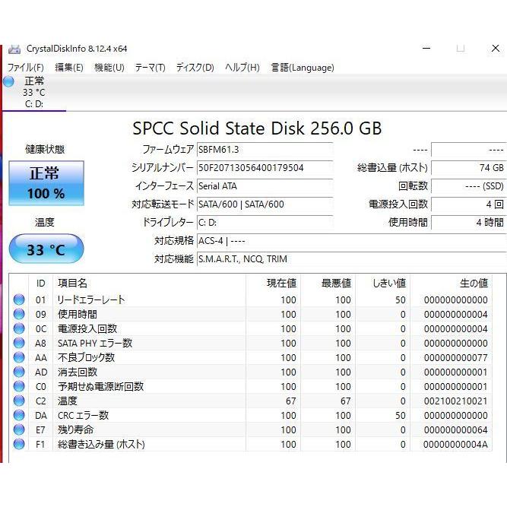
Task: Click the status orb for 総書き込み量 row
Action: pos(19,444)
